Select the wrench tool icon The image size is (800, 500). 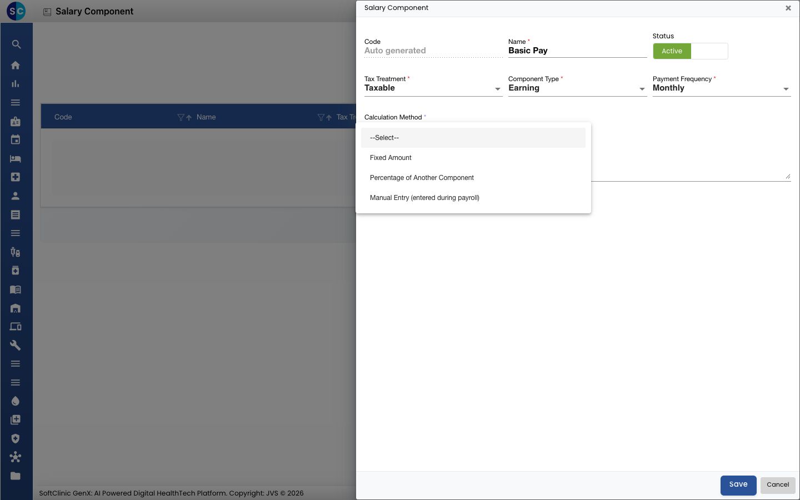pyautogui.click(x=16, y=345)
